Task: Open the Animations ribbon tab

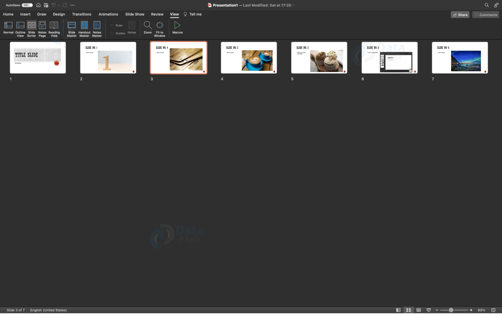Action: (108, 14)
